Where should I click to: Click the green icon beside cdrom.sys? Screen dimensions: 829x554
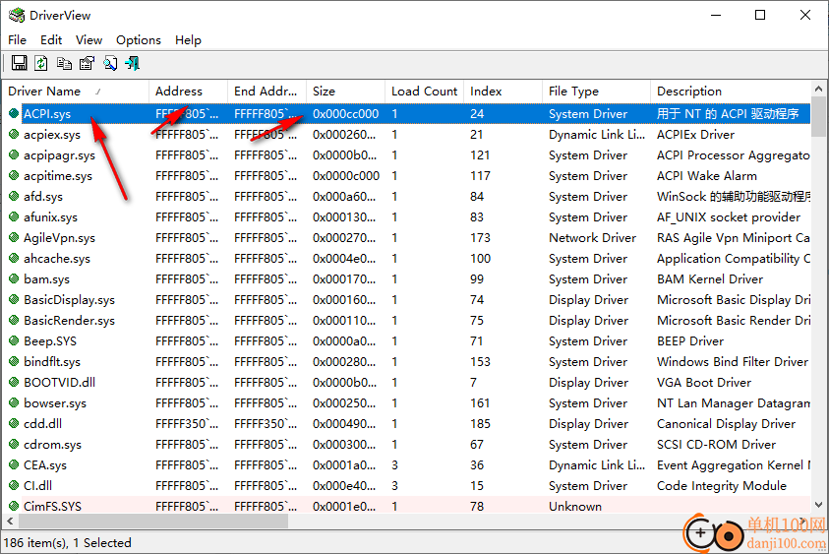(x=14, y=445)
